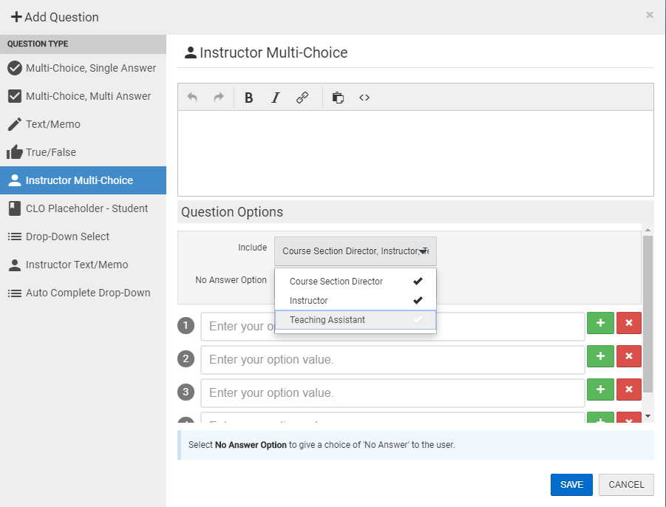The image size is (666, 507).
Task: Select Instructor Multi-Choice question type
Action: click(83, 180)
